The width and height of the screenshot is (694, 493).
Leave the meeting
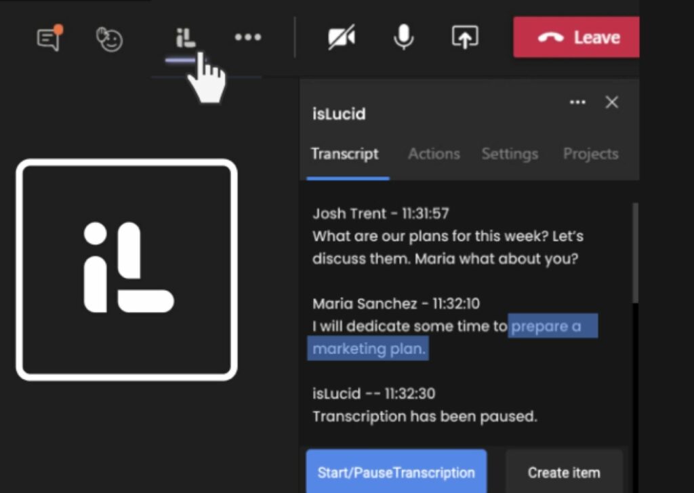576,37
